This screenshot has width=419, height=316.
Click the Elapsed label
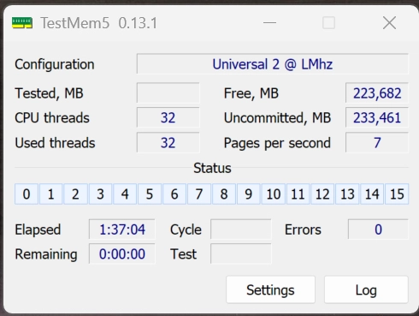click(38, 230)
